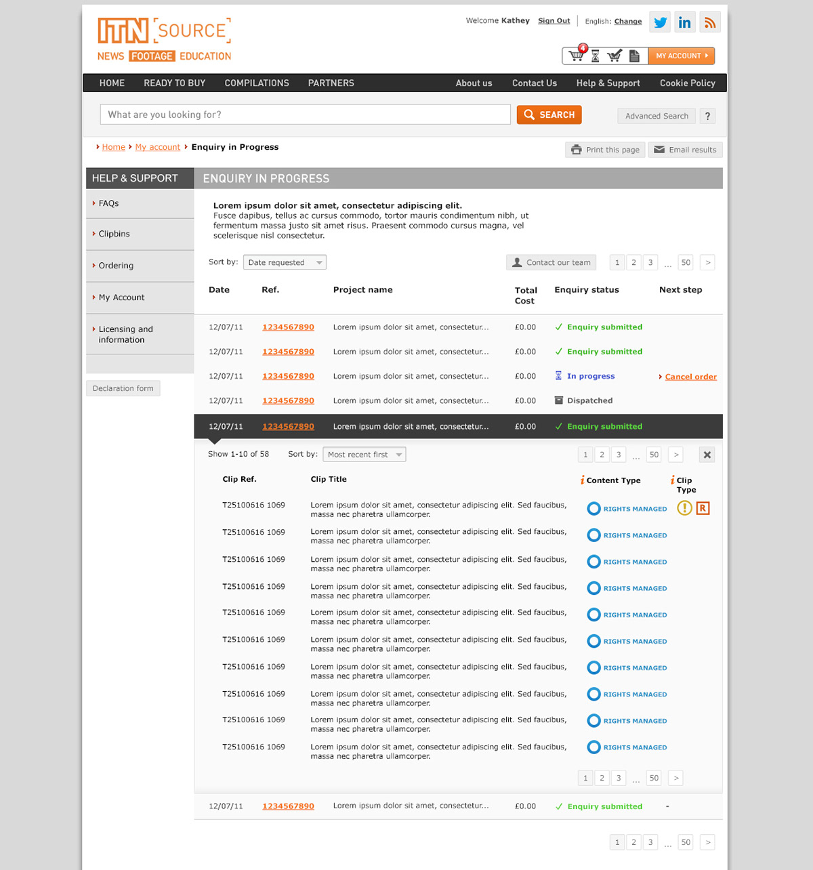This screenshot has height=870, width=813.
Task: Click the Cancel order link for the In progress enquiry
Action: [x=690, y=376]
